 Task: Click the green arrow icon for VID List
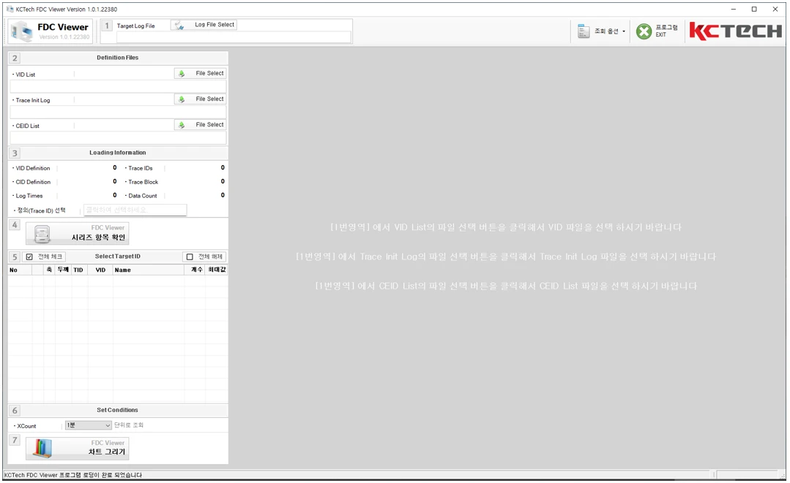pyautogui.click(x=182, y=73)
